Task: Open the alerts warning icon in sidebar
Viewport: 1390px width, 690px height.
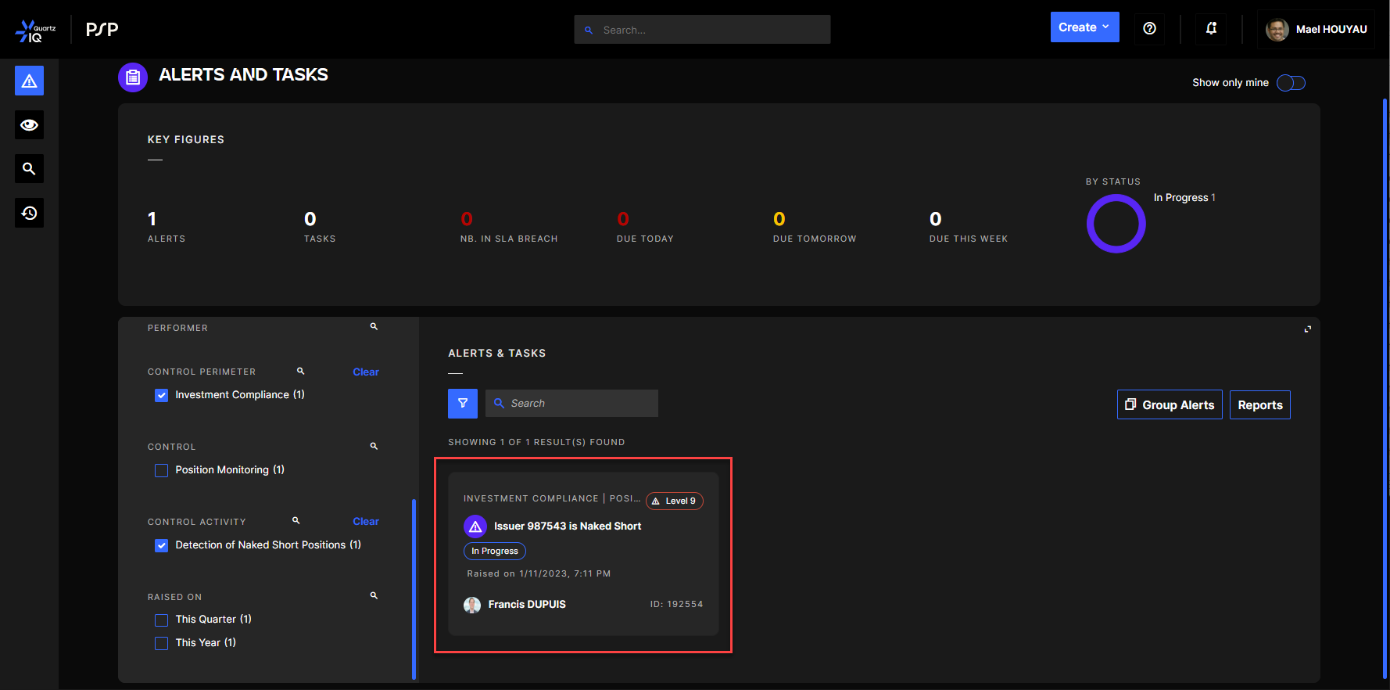Action: 29,81
